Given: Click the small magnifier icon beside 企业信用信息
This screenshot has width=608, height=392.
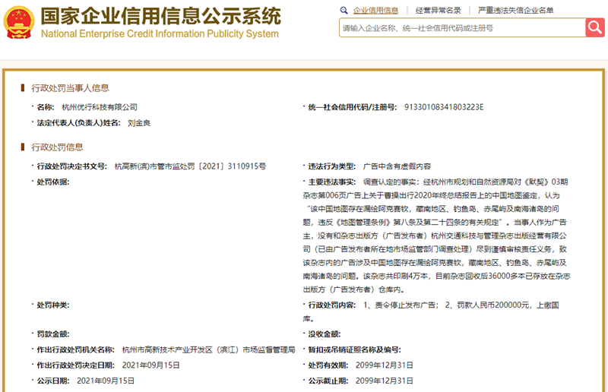Looking at the screenshot, I should [x=344, y=11].
